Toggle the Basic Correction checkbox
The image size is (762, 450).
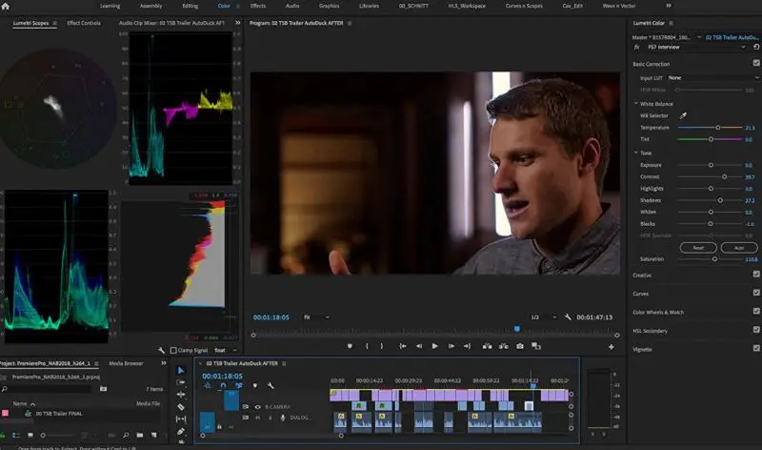(756, 63)
